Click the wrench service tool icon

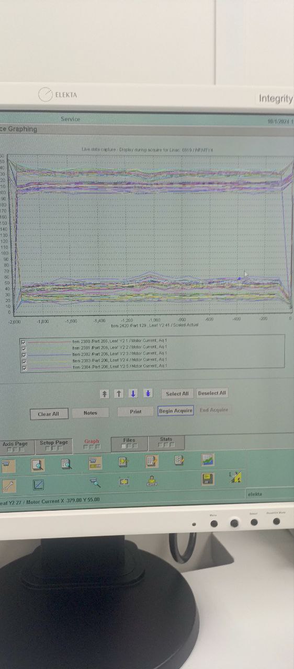(x=9, y=485)
